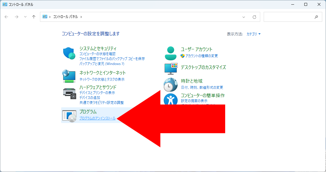Click the Clock and Region icon
This screenshot has width=326, height=172.
point(170,84)
